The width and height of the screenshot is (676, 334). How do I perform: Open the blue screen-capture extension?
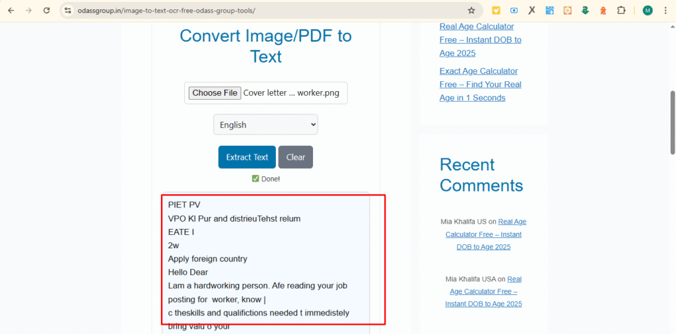(x=514, y=11)
